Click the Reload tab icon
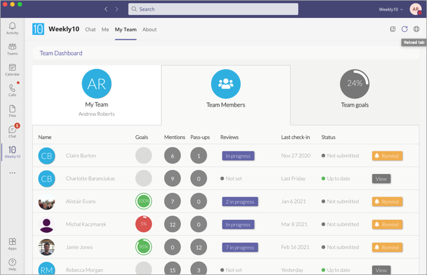The height and width of the screenshot is (275, 427). tap(404, 29)
